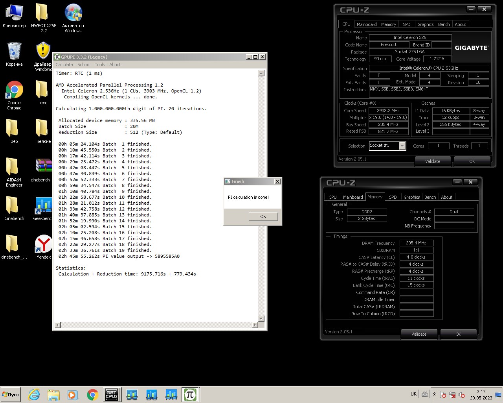
Task: Open the Socket #1 selection dropdown
Action: tap(402, 146)
